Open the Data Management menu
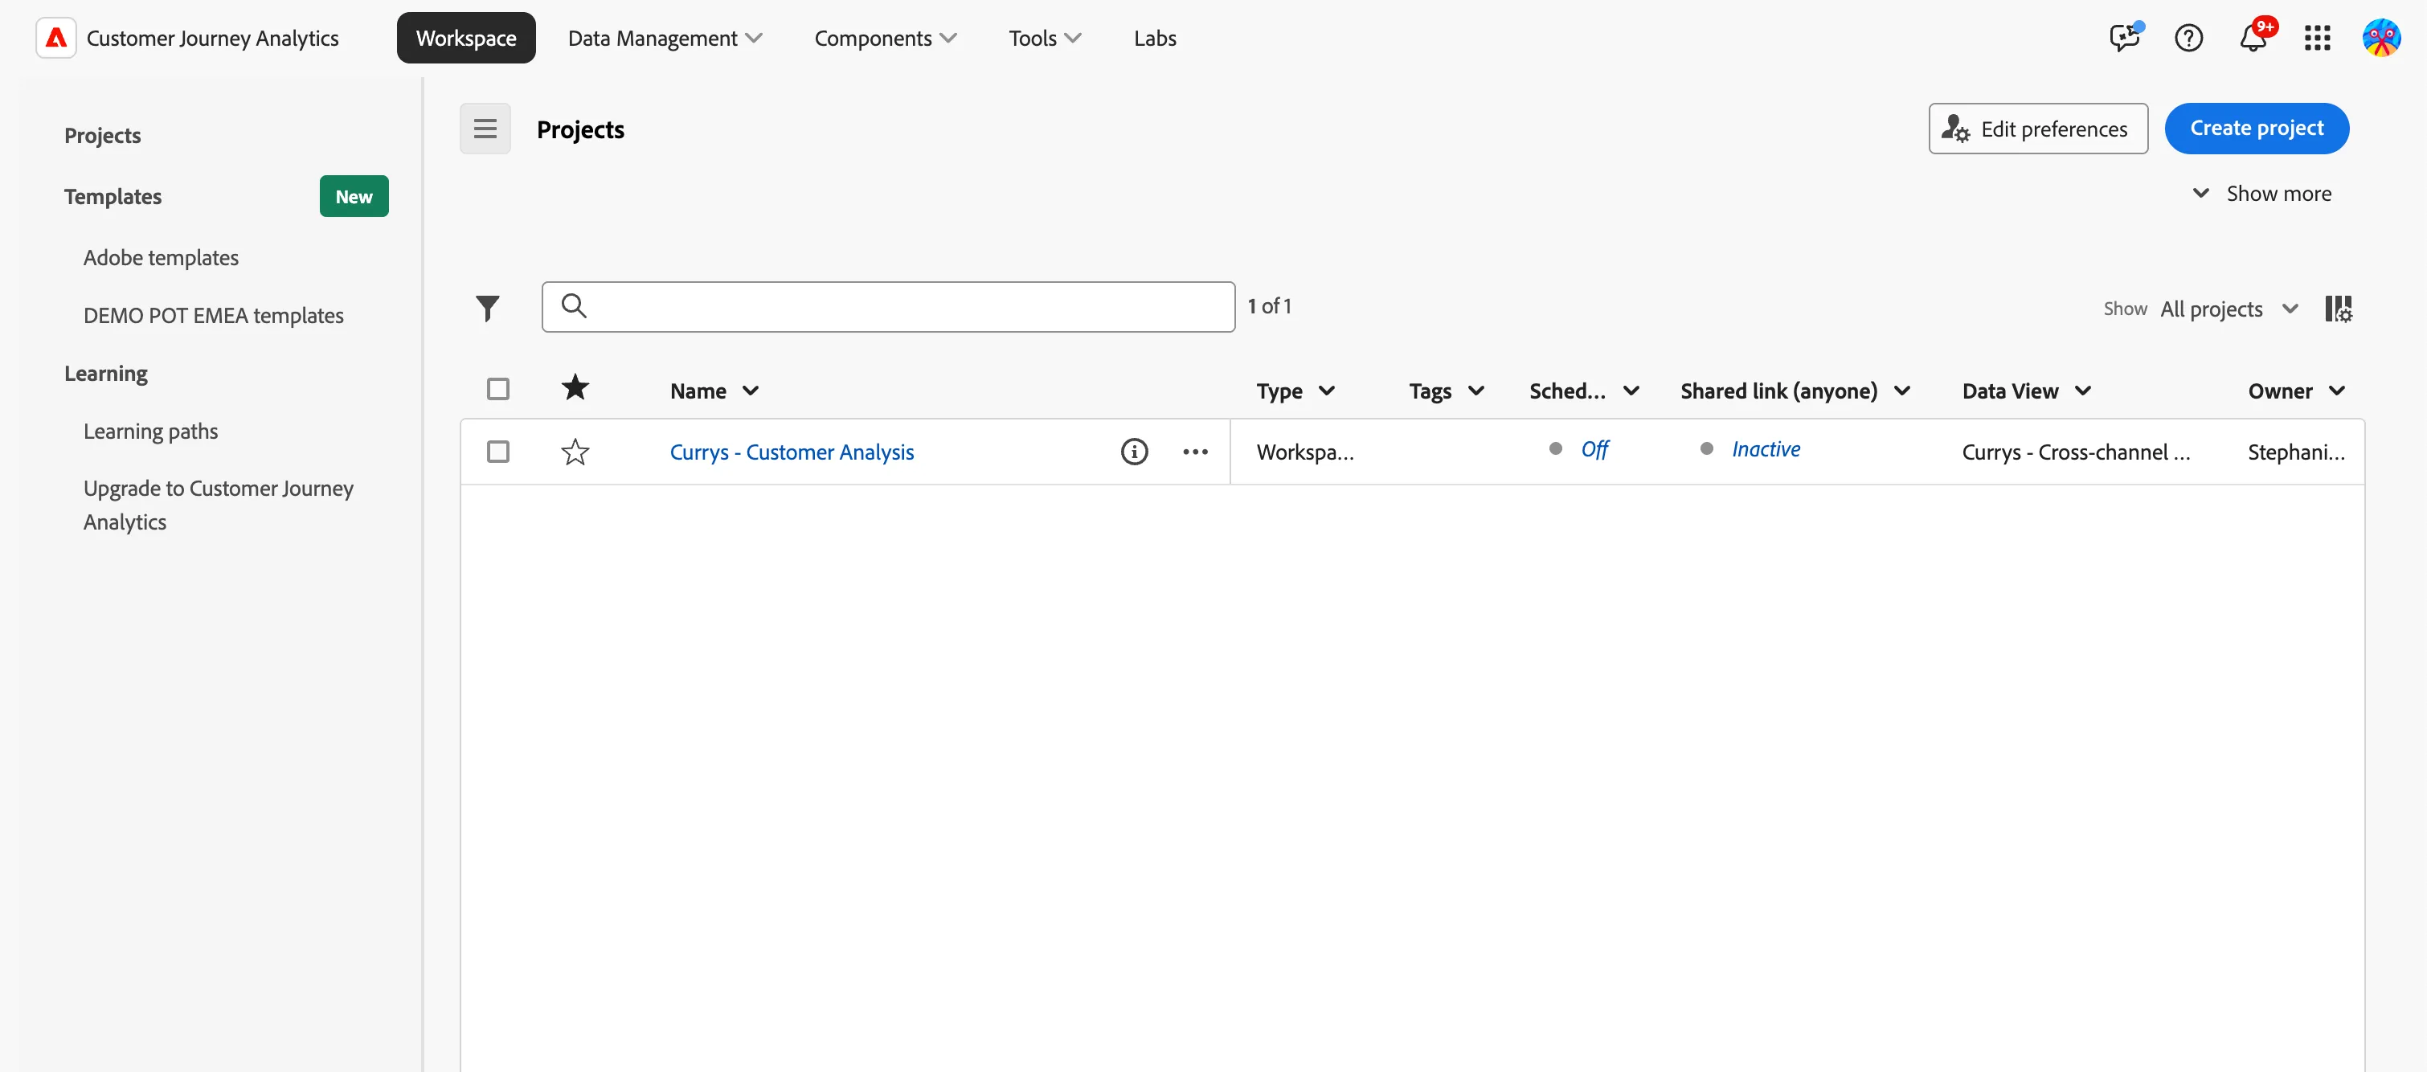Image resolution: width=2427 pixels, height=1072 pixels. point(665,38)
